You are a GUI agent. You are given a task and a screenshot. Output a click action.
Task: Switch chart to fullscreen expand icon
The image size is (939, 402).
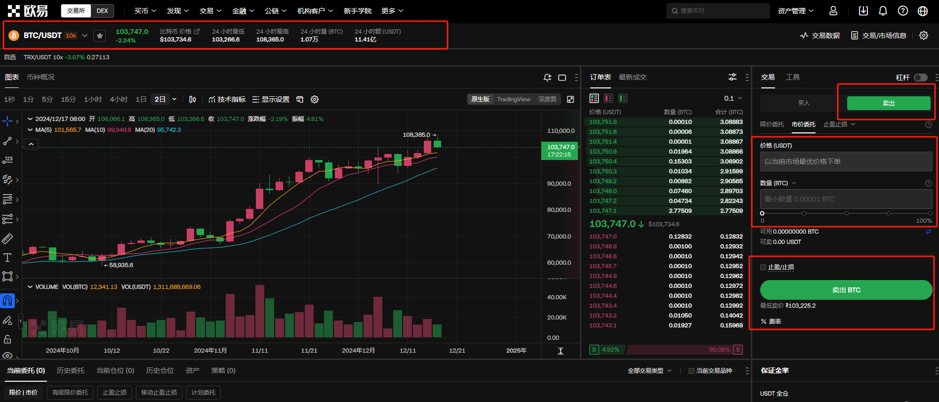coord(571,99)
